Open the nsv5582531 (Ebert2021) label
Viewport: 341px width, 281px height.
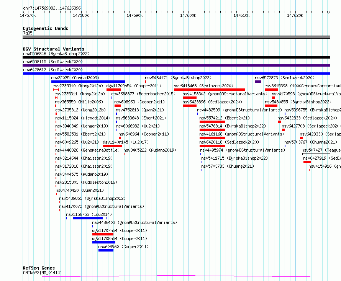point(80,134)
